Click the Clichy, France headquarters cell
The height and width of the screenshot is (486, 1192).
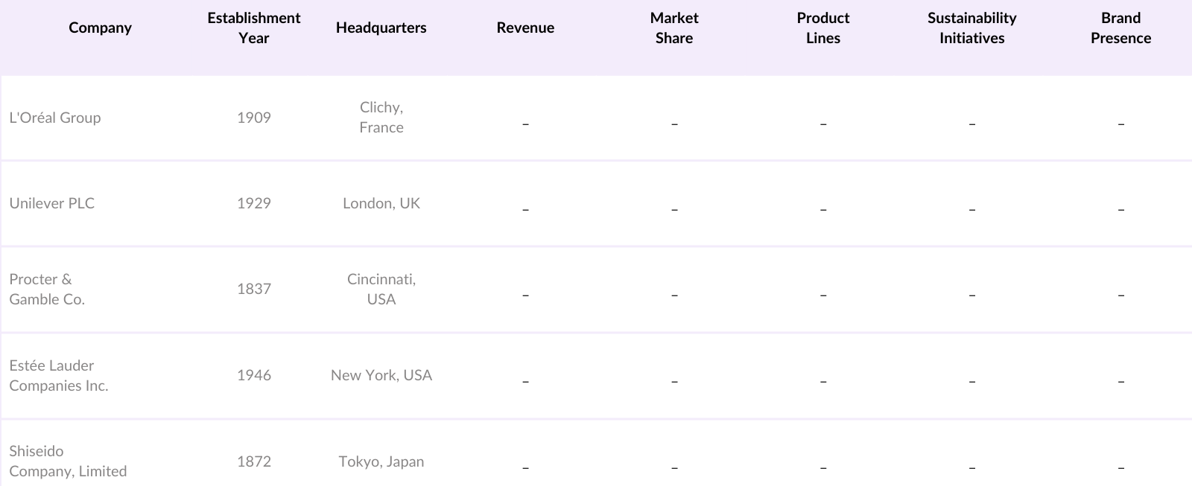381,118
